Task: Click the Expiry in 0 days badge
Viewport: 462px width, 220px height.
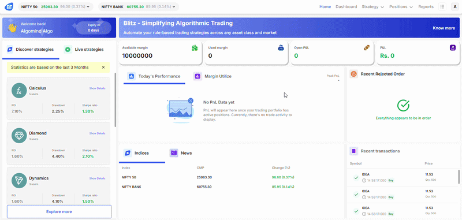Action: click(94, 28)
